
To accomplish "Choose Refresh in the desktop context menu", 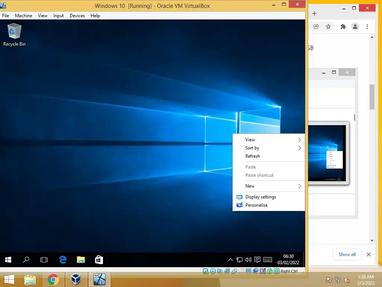I will pos(269,156).
